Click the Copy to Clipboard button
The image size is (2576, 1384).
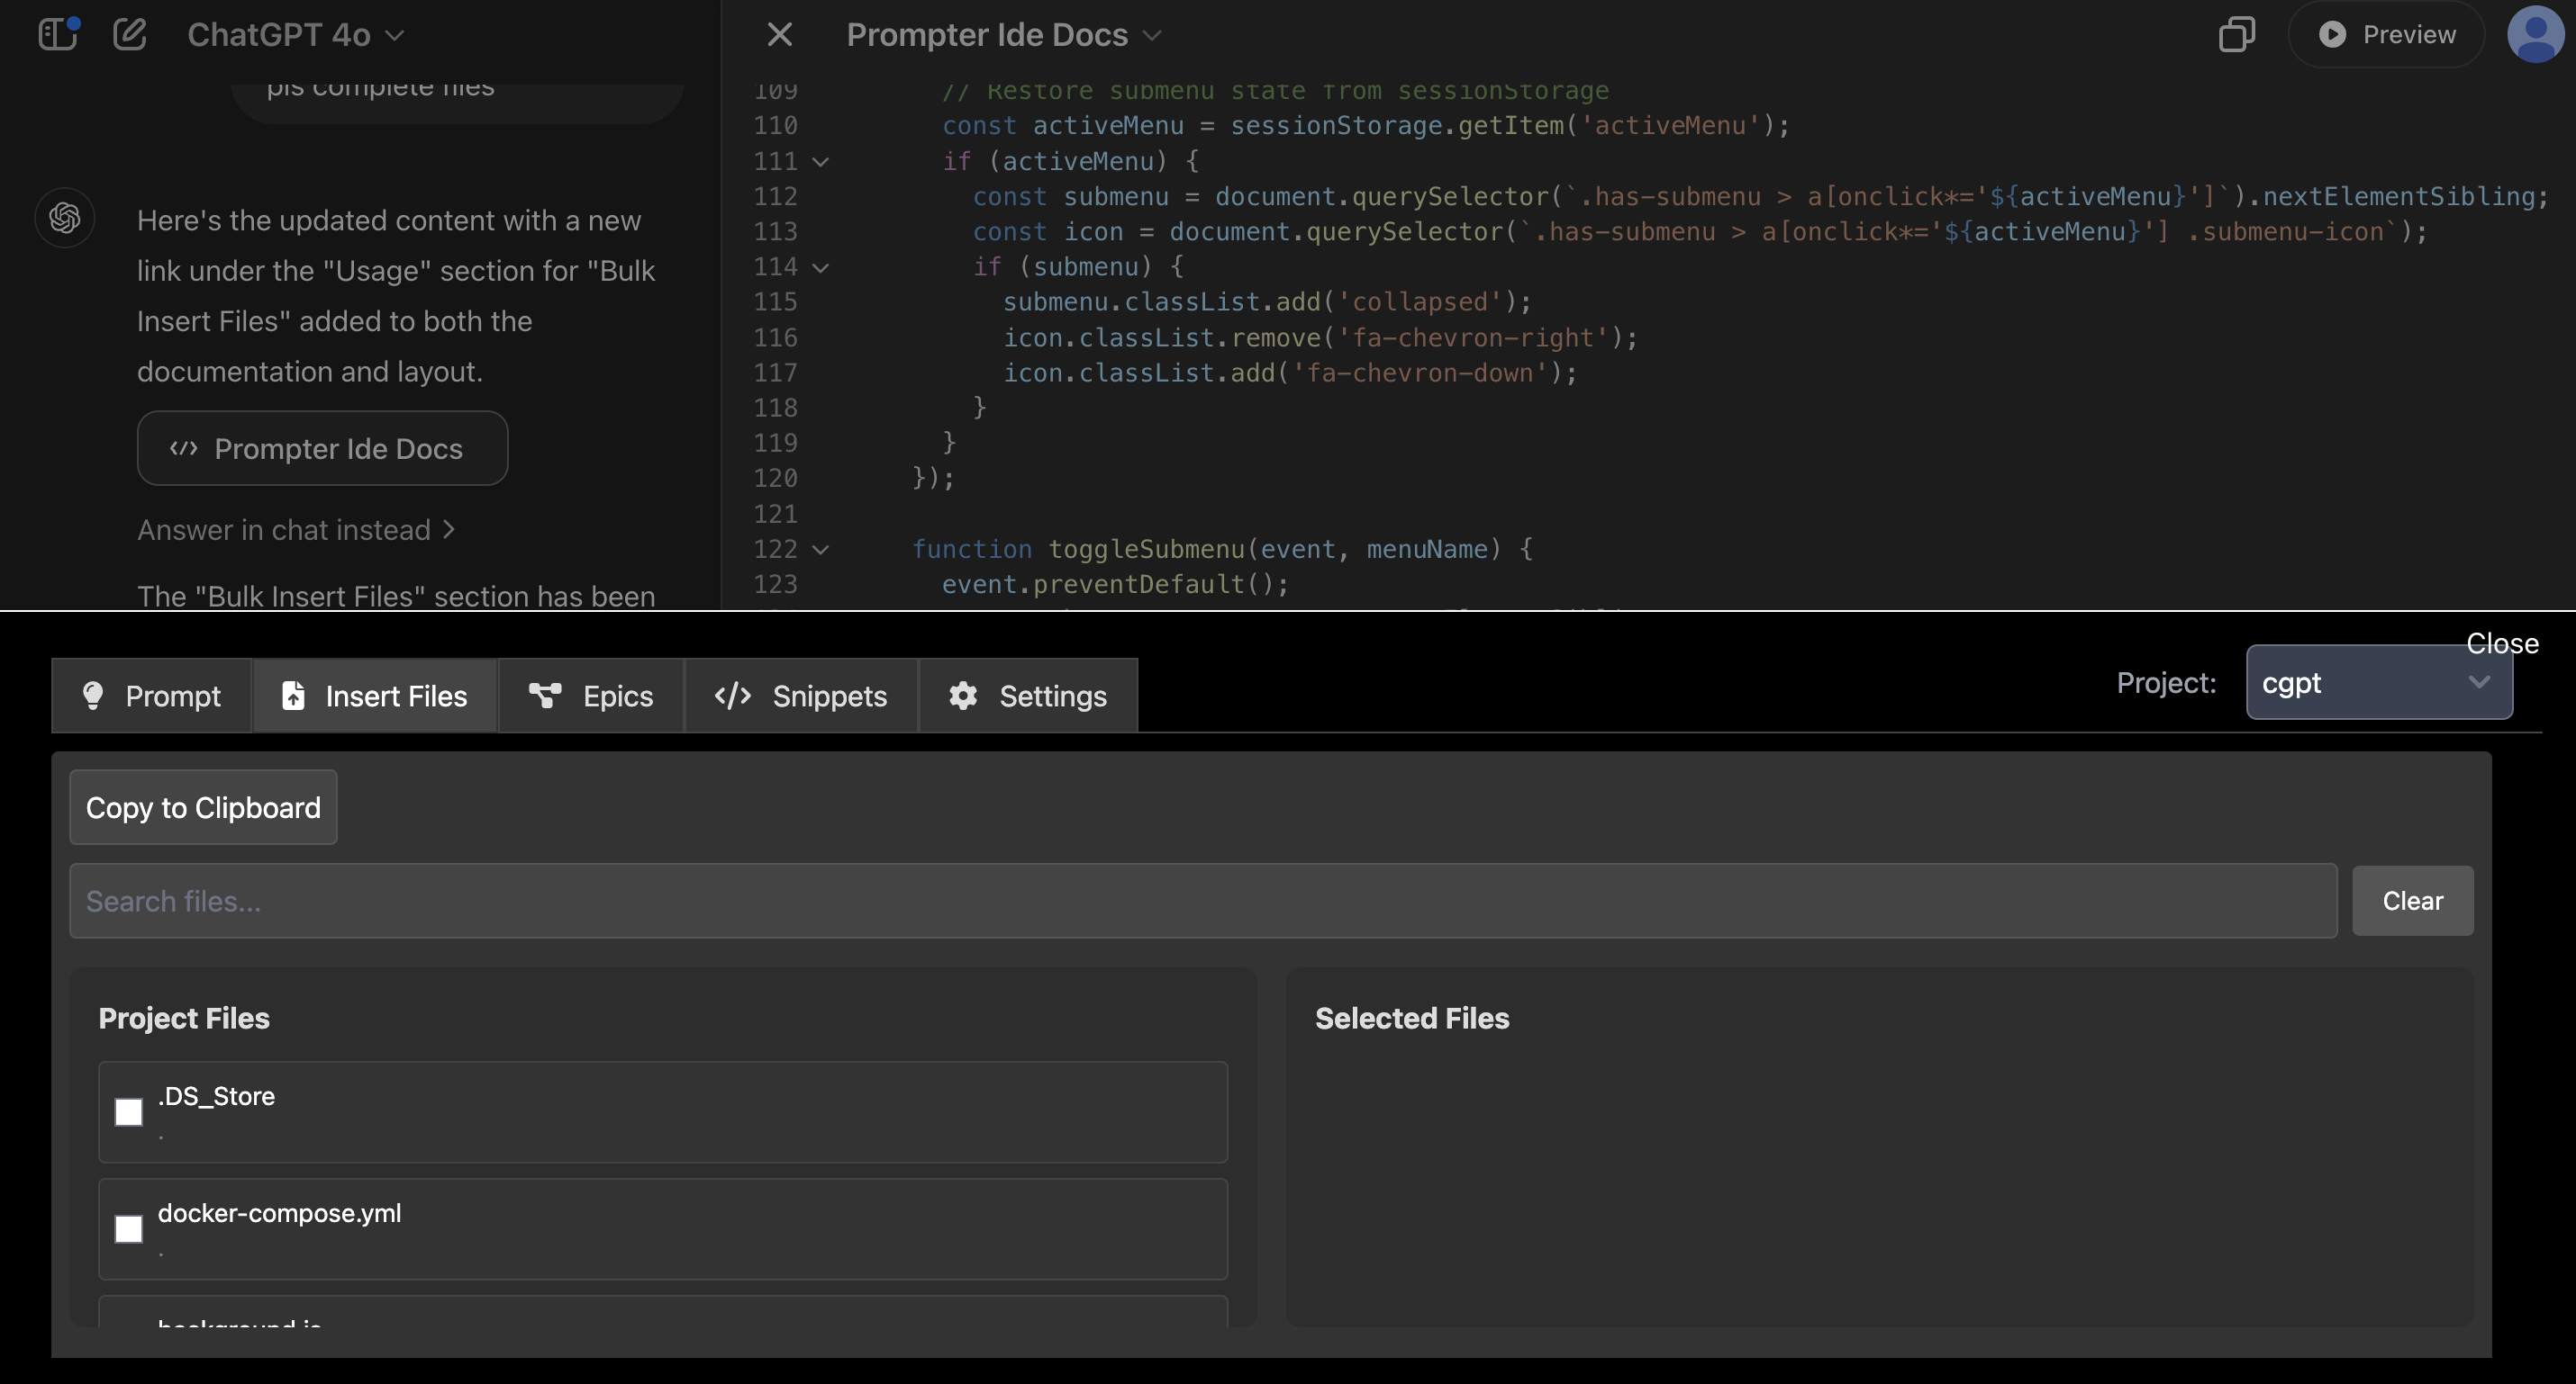tap(203, 806)
